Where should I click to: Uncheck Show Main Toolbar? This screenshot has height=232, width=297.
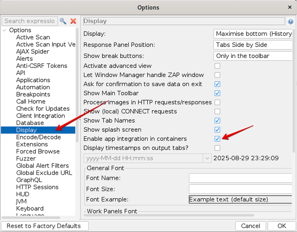[217, 93]
